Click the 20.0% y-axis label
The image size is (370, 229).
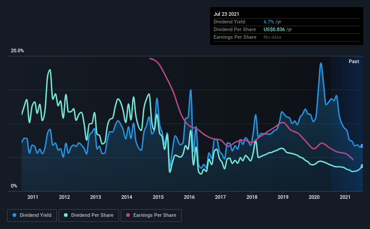click(x=17, y=51)
